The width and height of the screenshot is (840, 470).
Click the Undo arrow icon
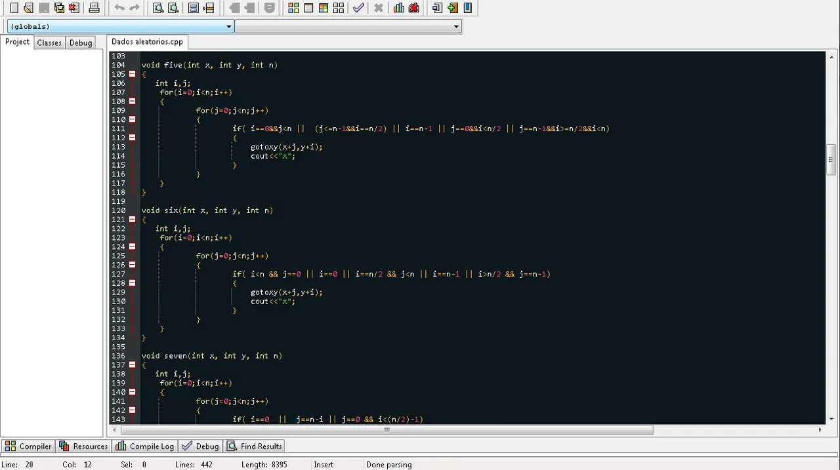point(119,8)
